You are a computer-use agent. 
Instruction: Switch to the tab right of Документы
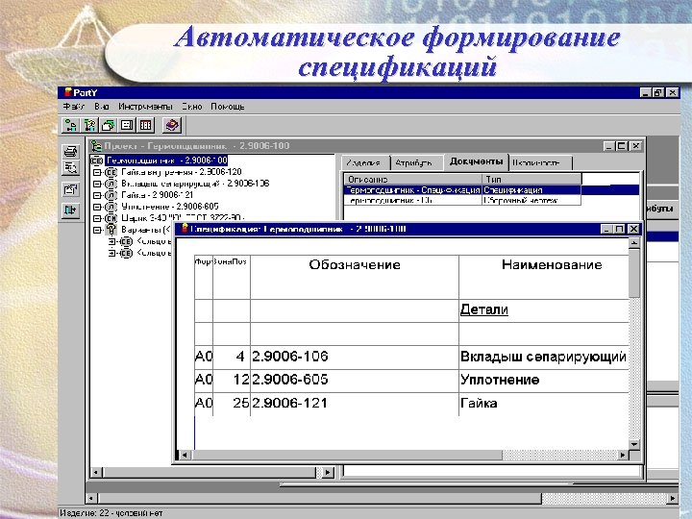coord(540,162)
